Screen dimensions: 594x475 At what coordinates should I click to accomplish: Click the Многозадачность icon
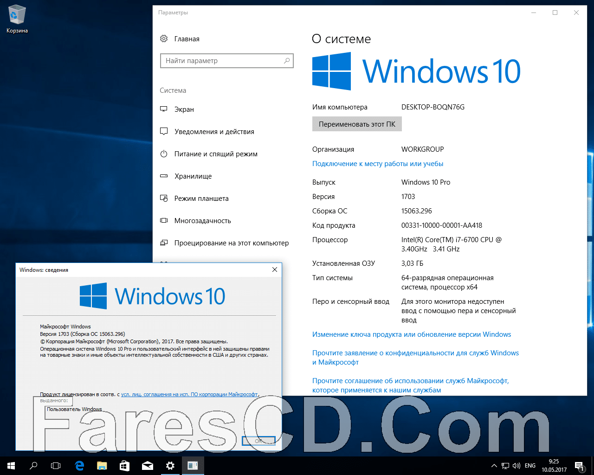coord(164,221)
